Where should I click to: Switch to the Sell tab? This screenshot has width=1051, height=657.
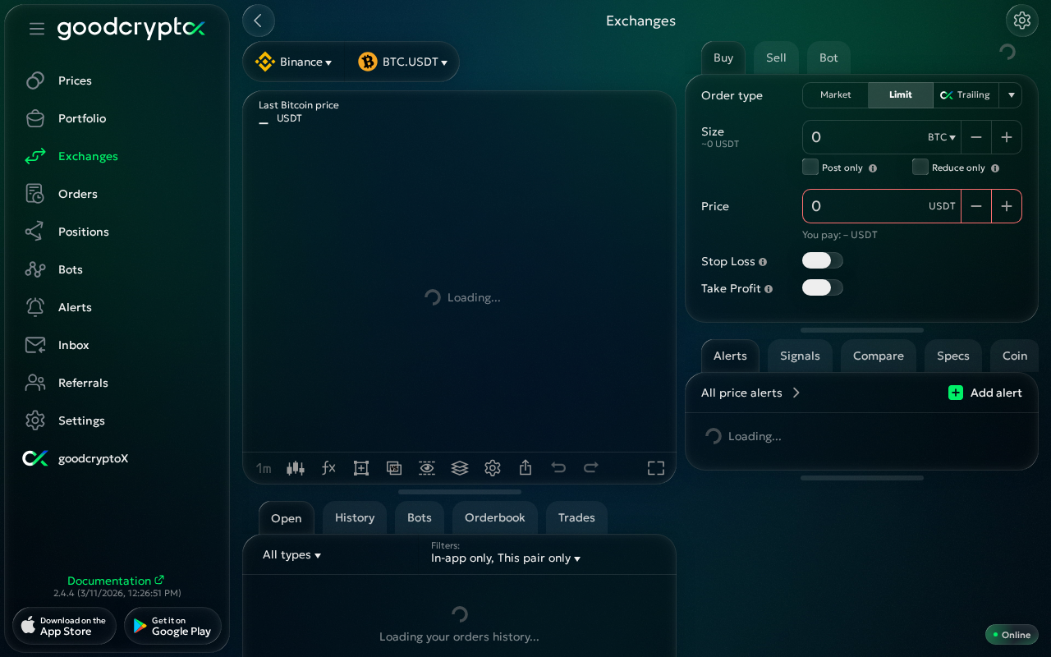[x=776, y=58]
